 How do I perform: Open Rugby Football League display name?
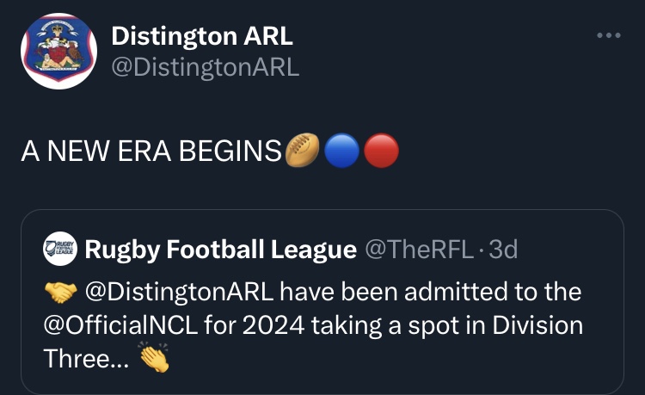click(x=220, y=250)
